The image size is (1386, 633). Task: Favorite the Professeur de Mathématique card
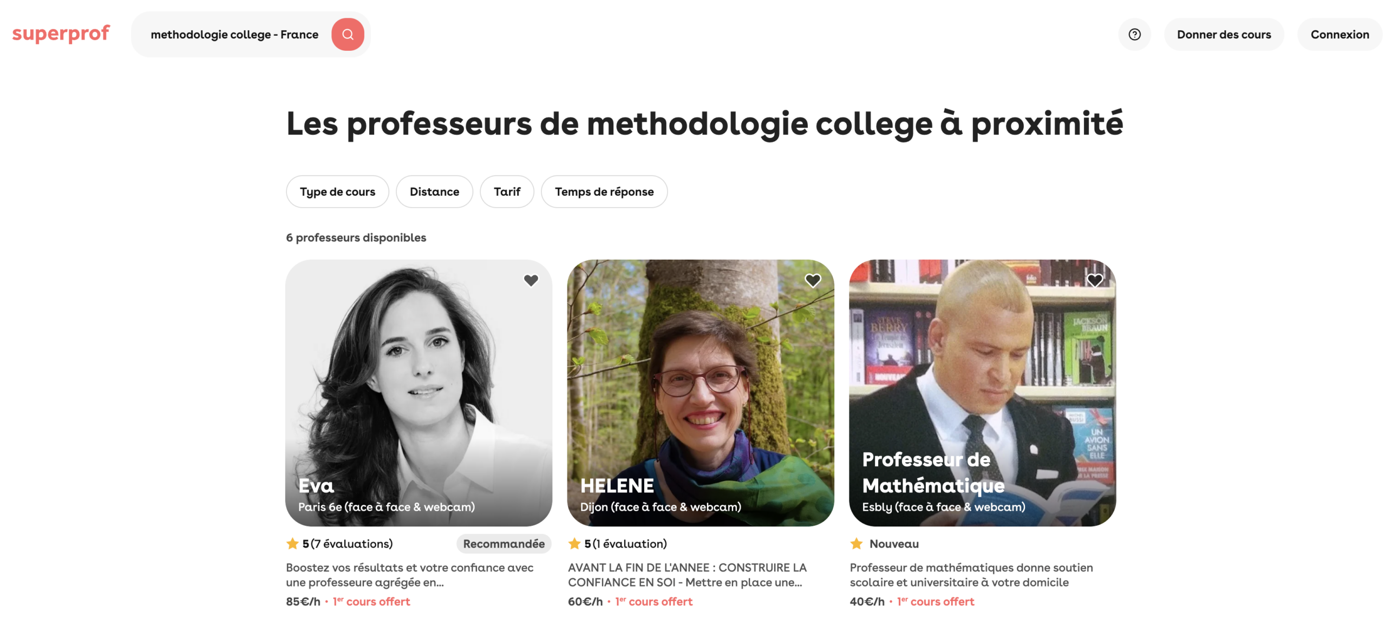coord(1095,280)
